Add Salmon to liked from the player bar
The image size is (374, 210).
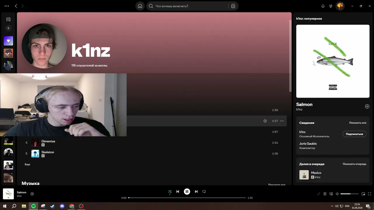point(32,194)
